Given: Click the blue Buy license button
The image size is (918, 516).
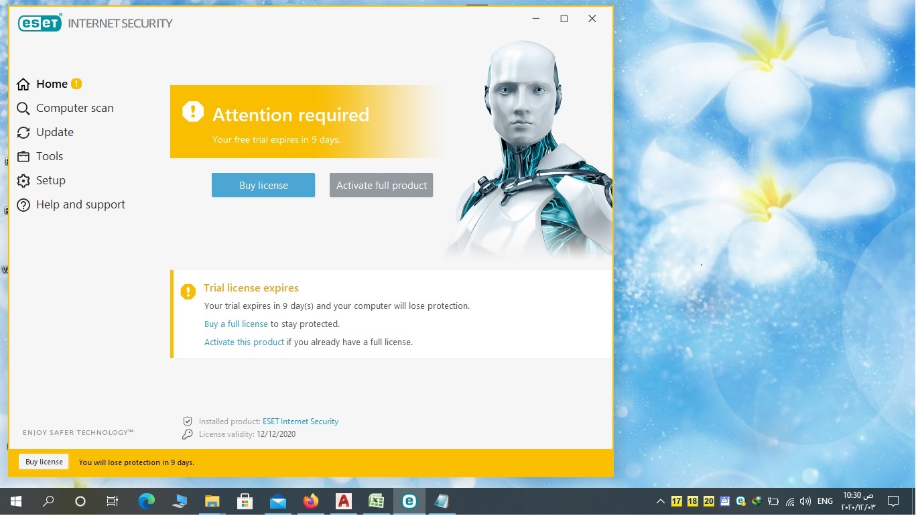Looking at the screenshot, I should [263, 185].
